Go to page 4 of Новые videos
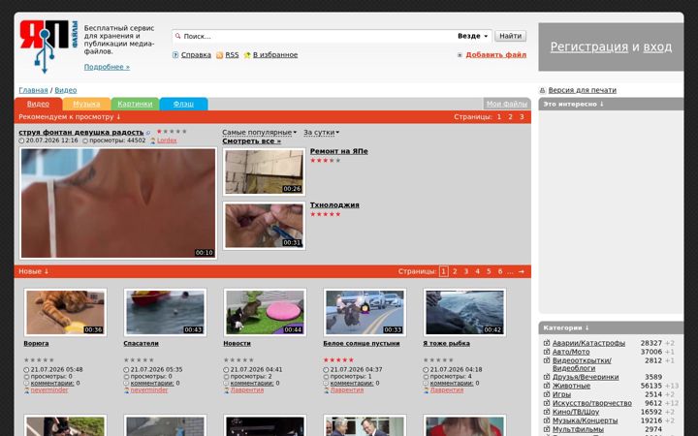 [477, 271]
